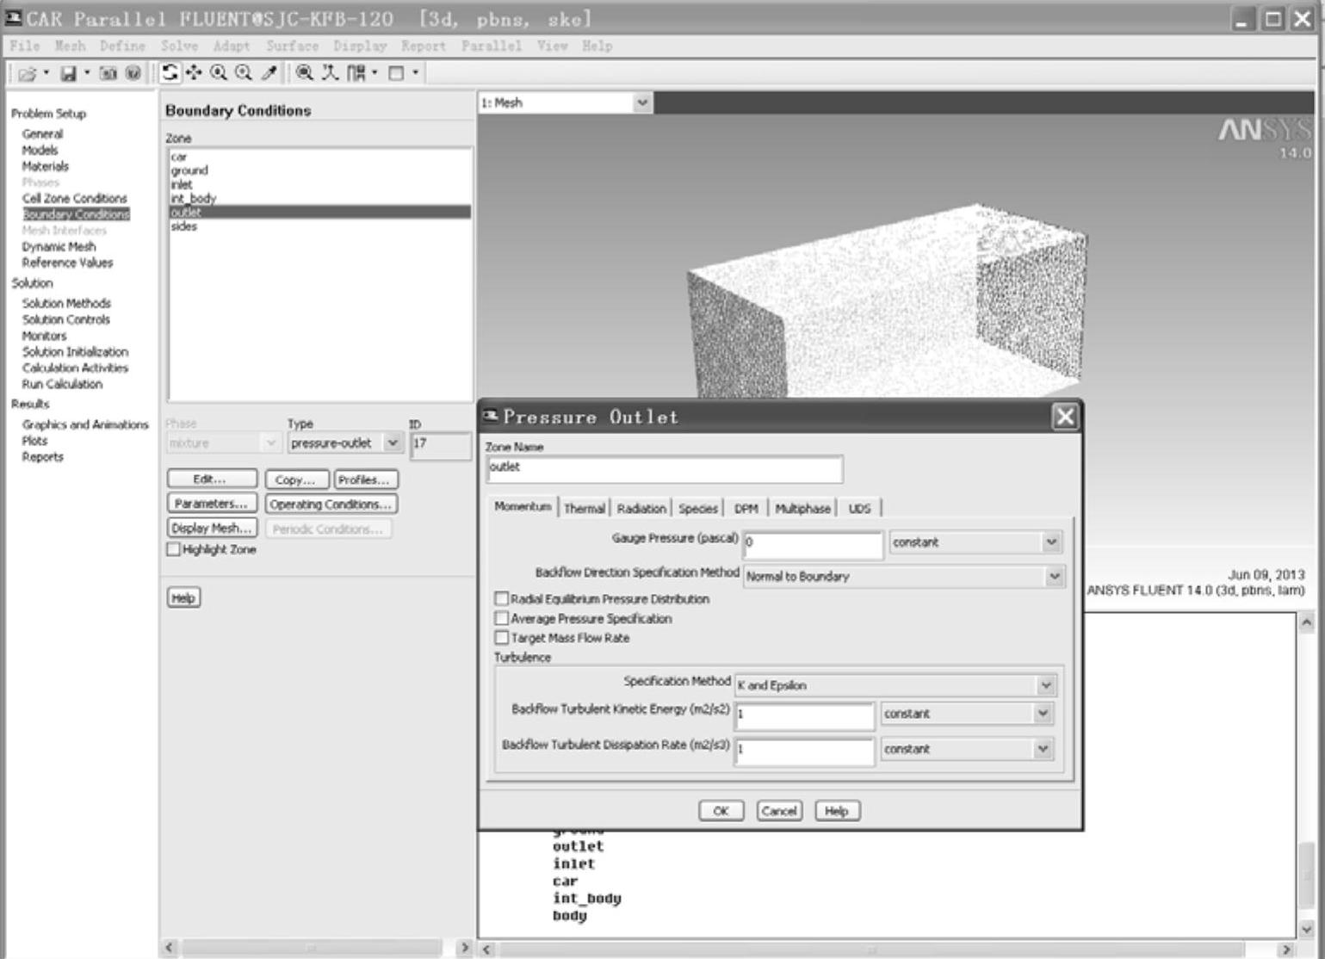
Task: Open the Solve menu
Action: click(x=179, y=46)
